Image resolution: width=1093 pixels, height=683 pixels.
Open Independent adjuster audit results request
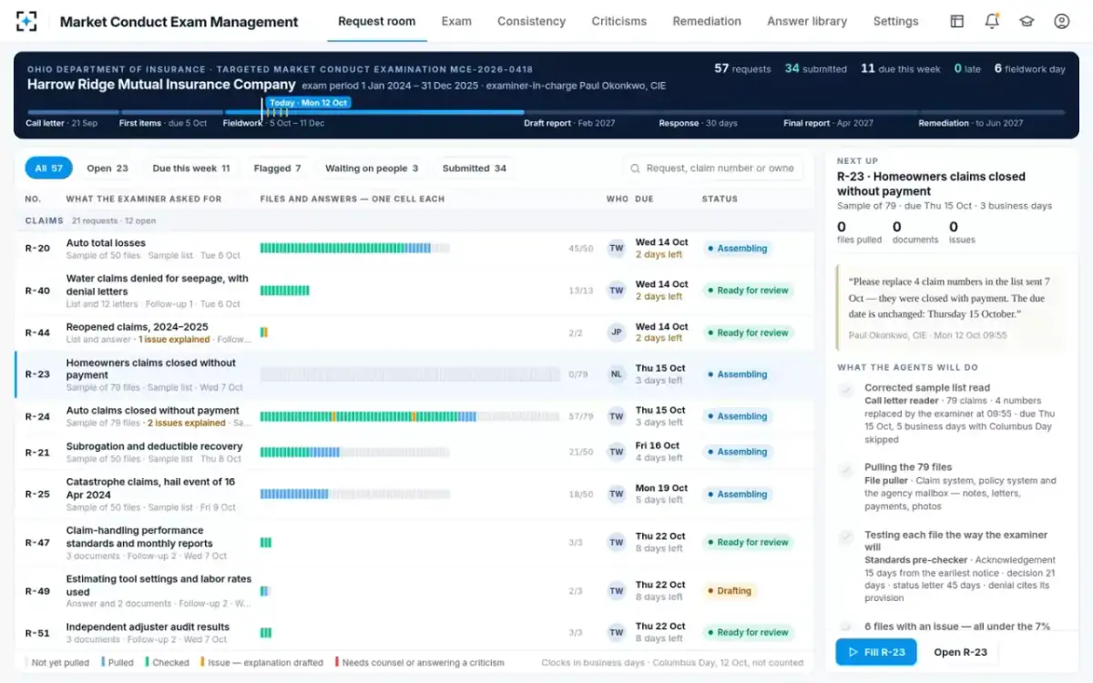148,627
